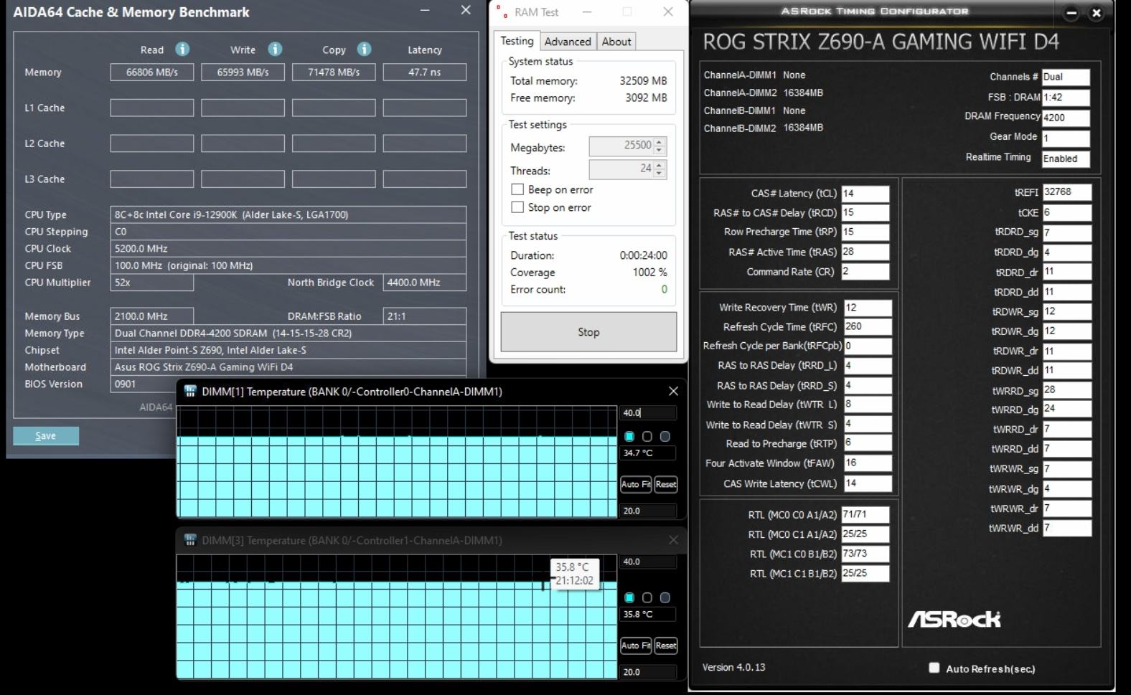This screenshot has width=1131, height=695.
Task: Select second color dot in DIMM[1] window
Action: coord(647,436)
